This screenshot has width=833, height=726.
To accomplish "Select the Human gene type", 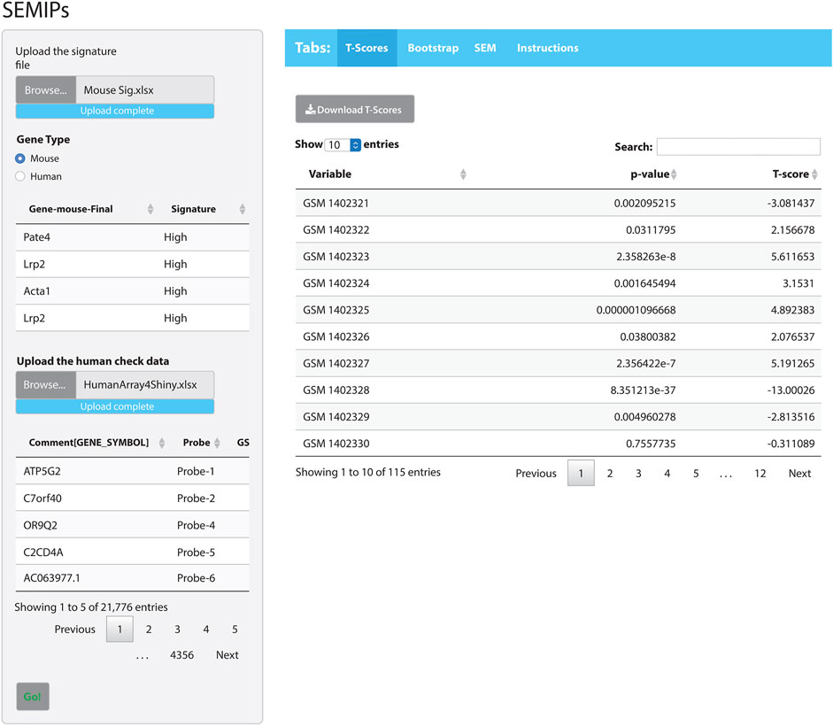I will click(20, 176).
